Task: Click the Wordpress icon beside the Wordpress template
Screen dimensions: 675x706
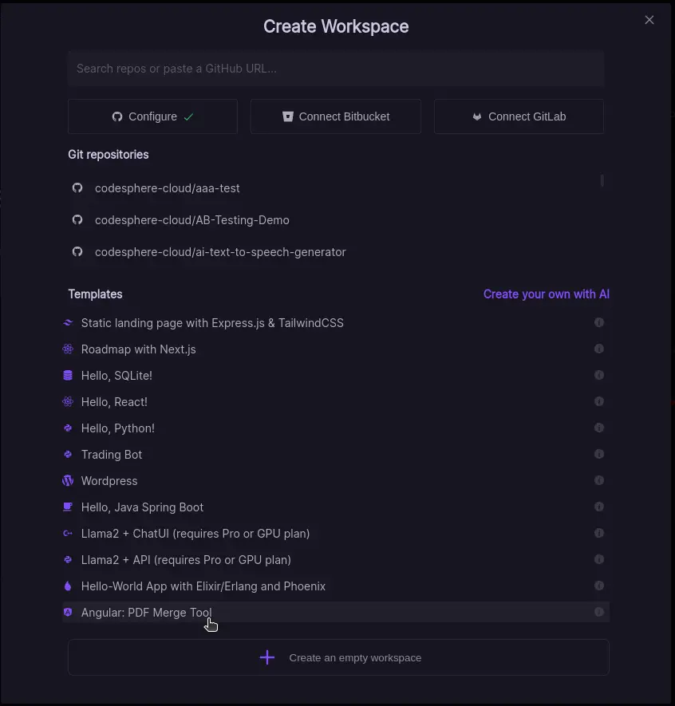Action: point(68,480)
